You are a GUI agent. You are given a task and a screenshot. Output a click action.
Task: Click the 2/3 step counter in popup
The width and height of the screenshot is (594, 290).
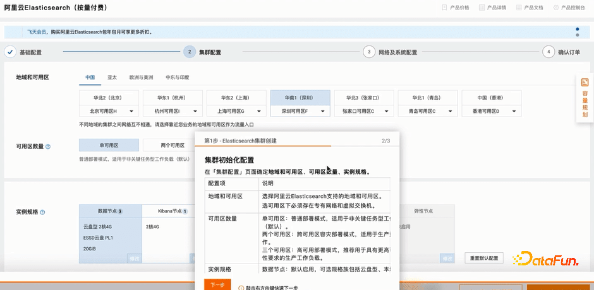point(385,141)
